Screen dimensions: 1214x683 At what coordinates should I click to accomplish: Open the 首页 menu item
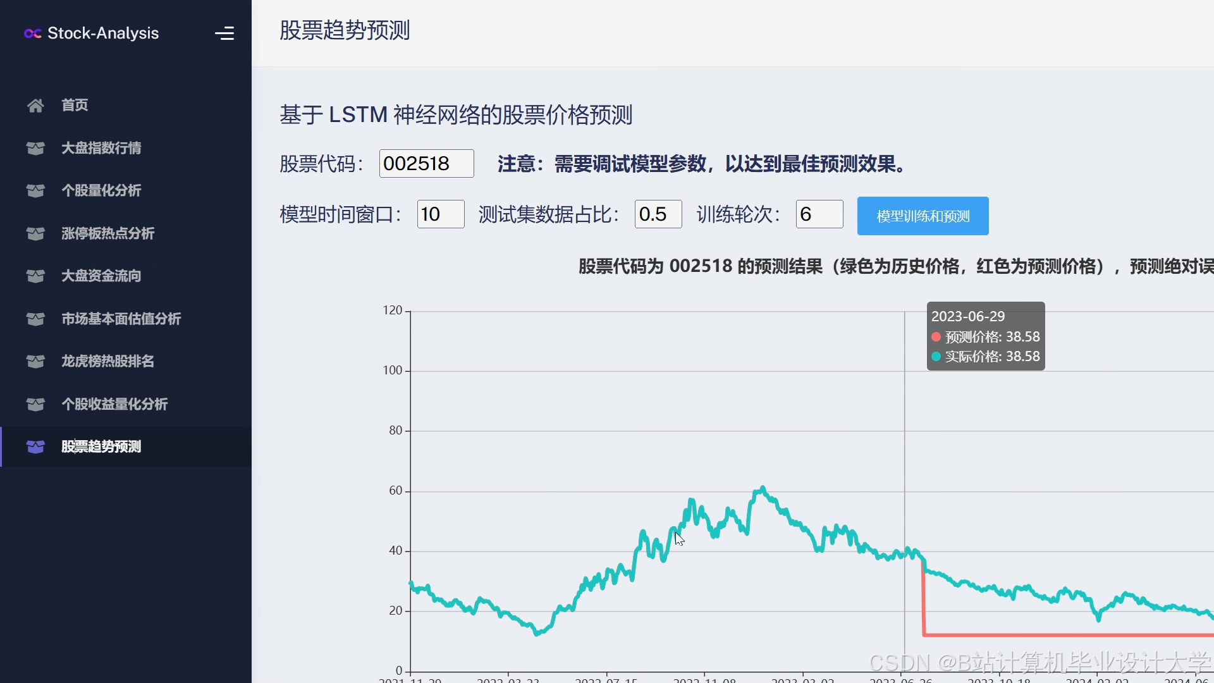click(x=75, y=105)
